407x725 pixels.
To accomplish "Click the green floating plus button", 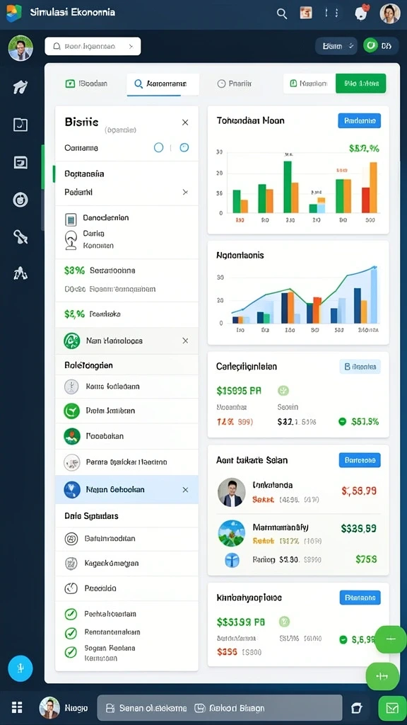I will (390, 639).
